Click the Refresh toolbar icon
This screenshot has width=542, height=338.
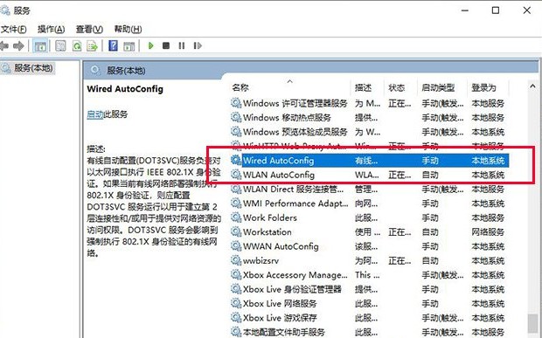pos(77,45)
